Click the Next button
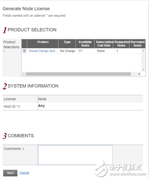 (x=10, y=173)
